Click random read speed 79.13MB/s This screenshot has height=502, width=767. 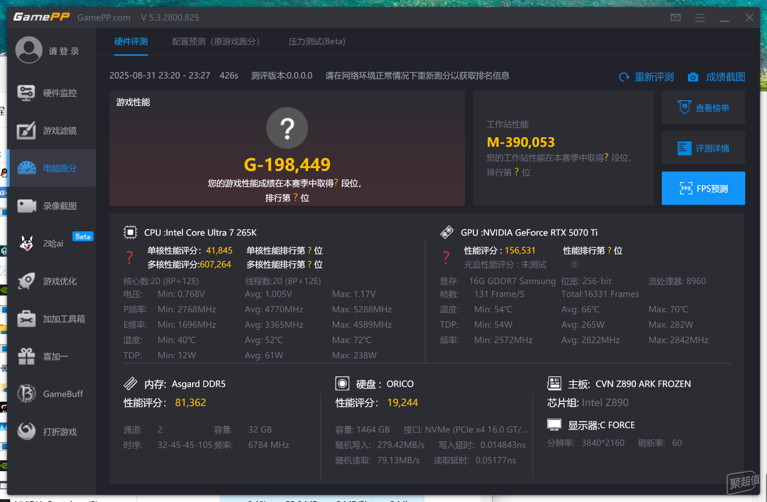[398, 460]
